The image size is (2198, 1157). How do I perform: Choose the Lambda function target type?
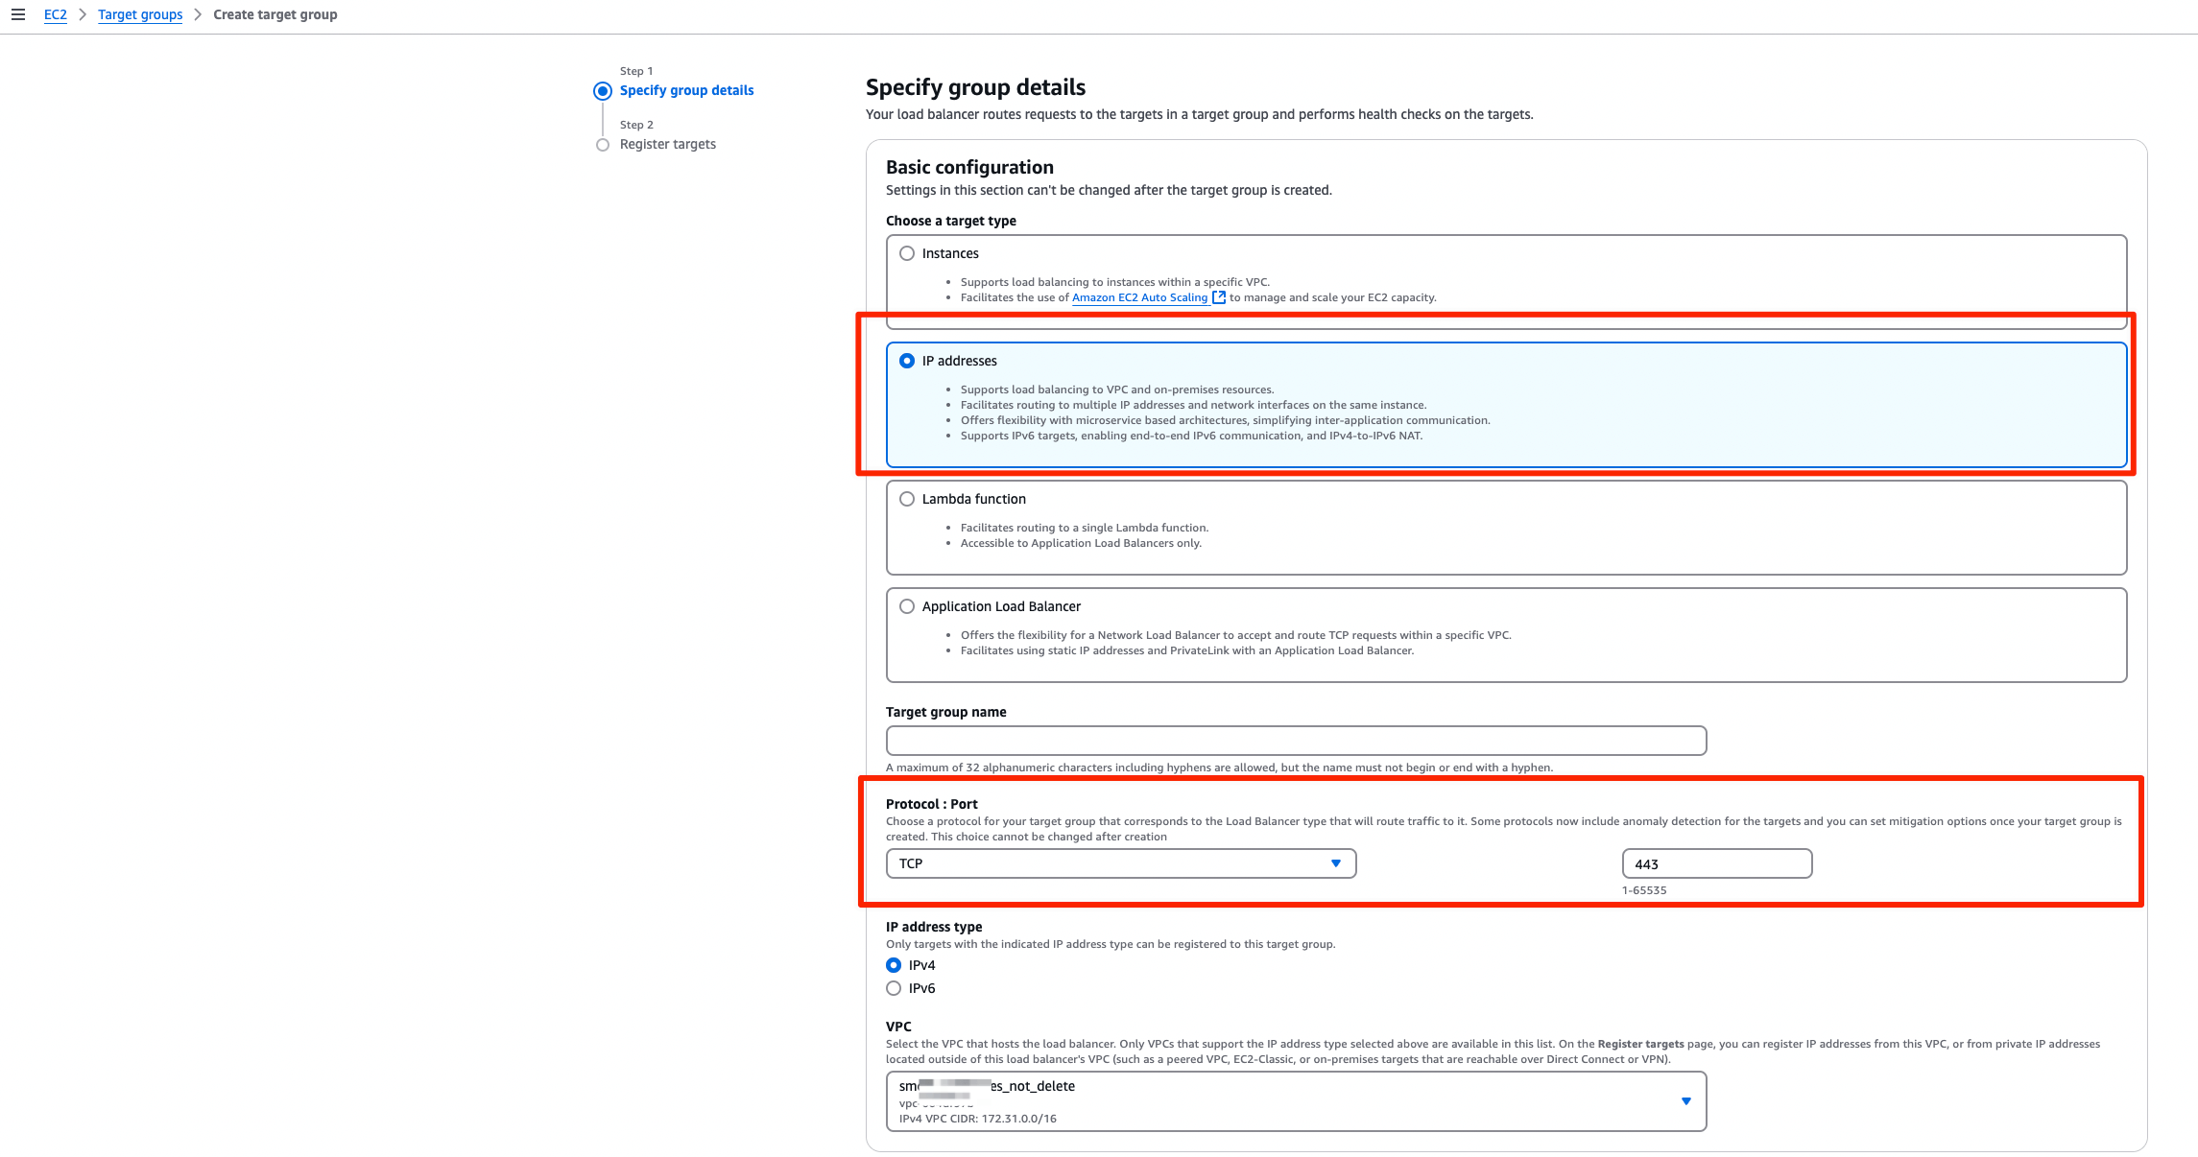point(907,499)
